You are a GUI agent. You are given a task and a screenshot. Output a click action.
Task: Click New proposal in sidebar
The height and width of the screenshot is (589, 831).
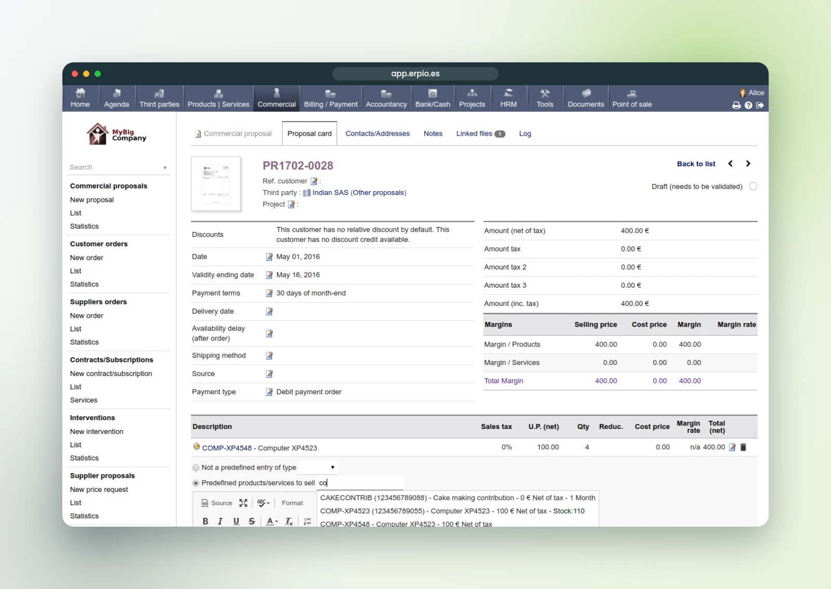tap(92, 200)
